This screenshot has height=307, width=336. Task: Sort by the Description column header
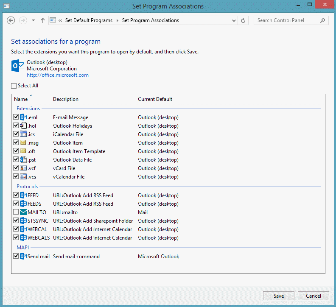[x=66, y=99]
